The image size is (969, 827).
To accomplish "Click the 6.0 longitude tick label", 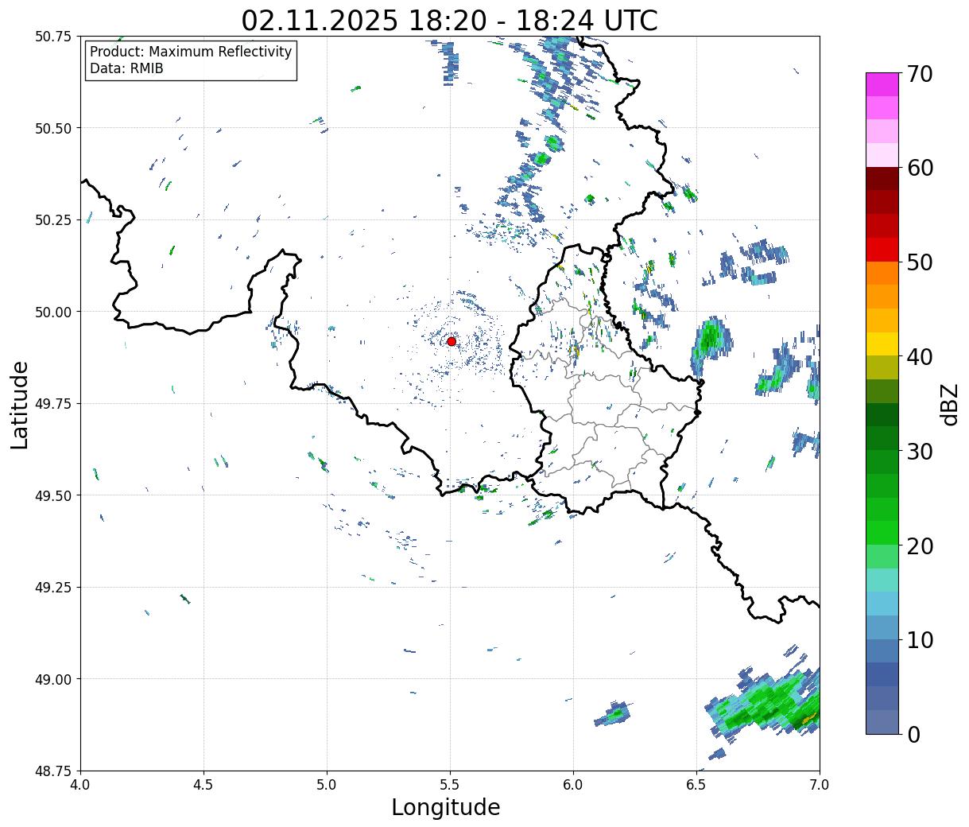I will (x=573, y=785).
